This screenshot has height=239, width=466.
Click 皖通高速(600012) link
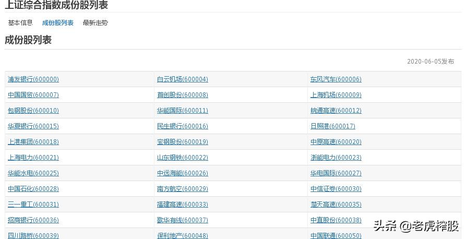tap(336, 111)
